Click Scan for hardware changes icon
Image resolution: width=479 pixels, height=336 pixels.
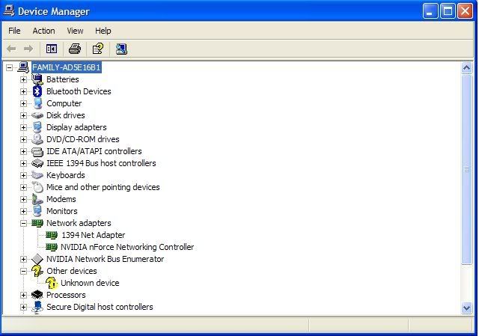click(121, 49)
